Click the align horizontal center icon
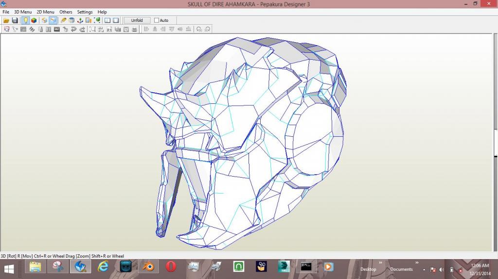498x279 pixels. [x=155, y=29]
